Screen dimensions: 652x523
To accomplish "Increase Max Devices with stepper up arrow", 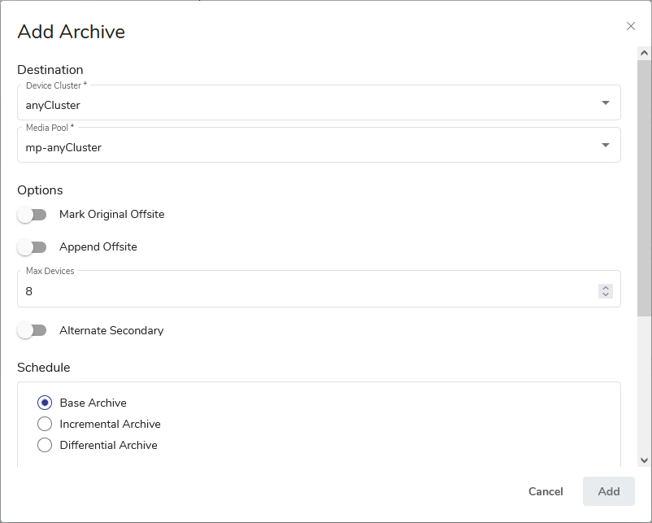I will pos(605,287).
